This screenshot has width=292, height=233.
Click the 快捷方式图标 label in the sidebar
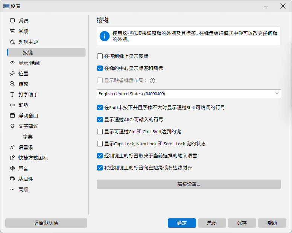coord(33,158)
